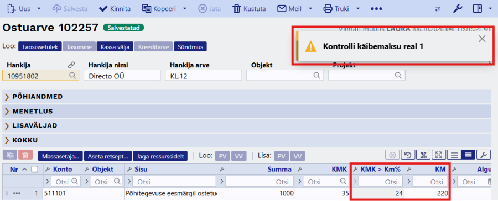The width and height of the screenshot is (498, 201).
Task: Click the VV button next to Lisa
Action: click(x=297, y=156)
